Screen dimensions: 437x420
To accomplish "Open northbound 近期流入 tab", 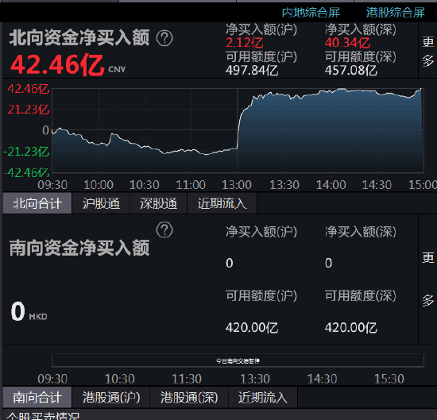I will (x=222, y=203).
